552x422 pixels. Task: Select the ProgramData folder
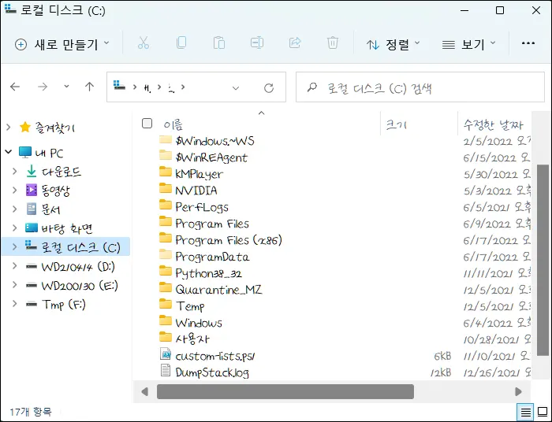coord(204,257)
